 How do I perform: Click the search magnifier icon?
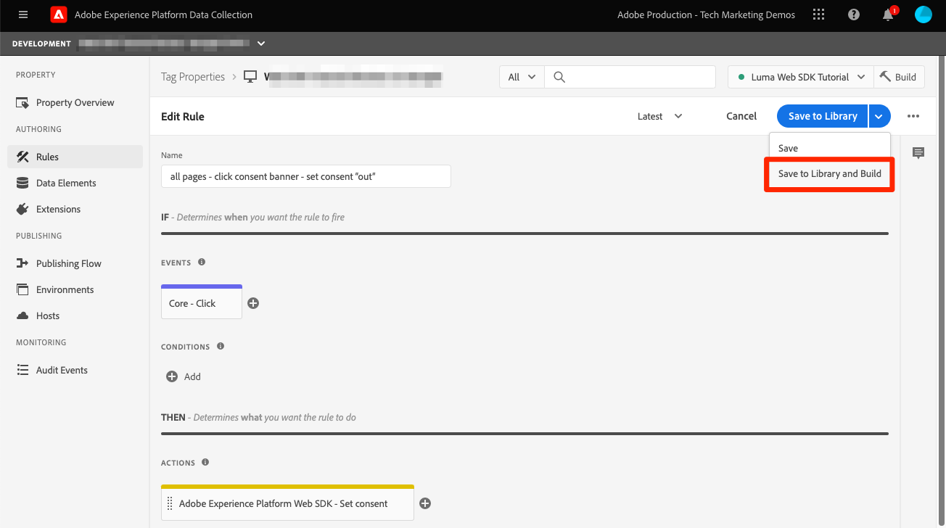pyautogui.click(x=559, y=77)
